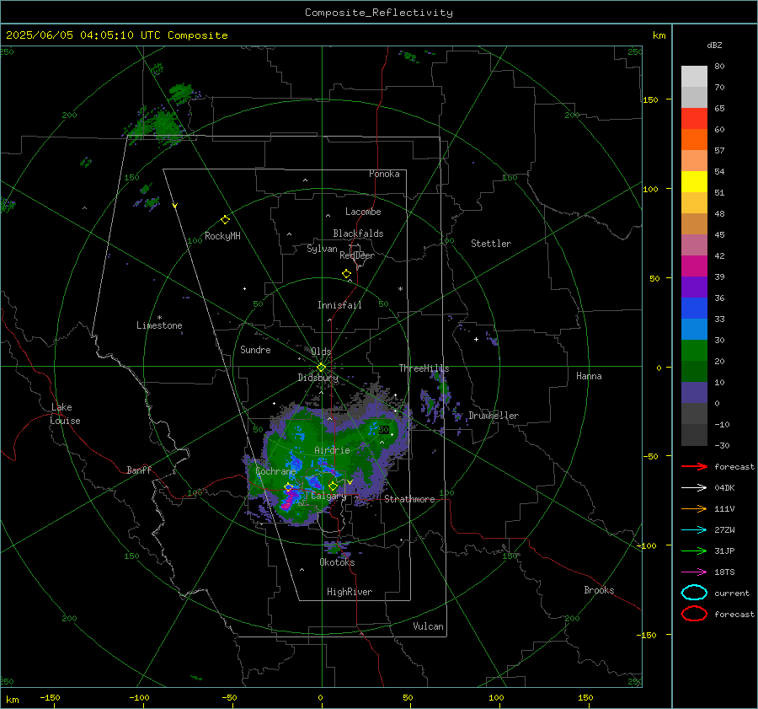Click the Drumheller label

click(x=494, y=416)
